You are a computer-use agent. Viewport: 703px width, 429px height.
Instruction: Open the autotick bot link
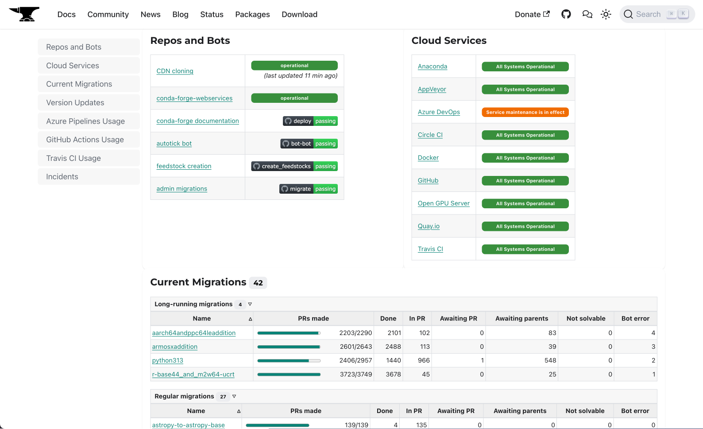tap(174, 144)
